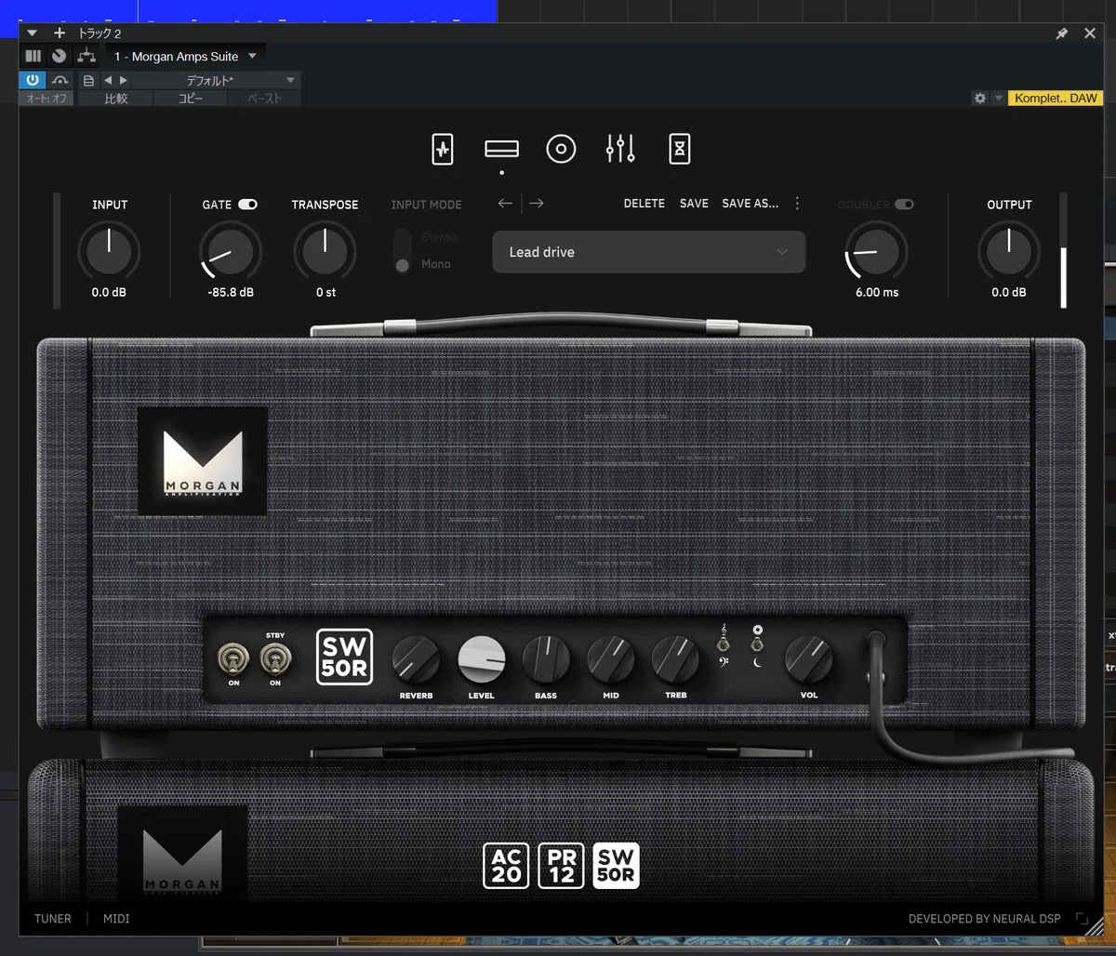Image resolution: width=1116 pixels, height=956 pixels.
Task: Click the DEVELOPED BY NEURAL DSP text
Action: pyautogui.click(x=985, y=919)
